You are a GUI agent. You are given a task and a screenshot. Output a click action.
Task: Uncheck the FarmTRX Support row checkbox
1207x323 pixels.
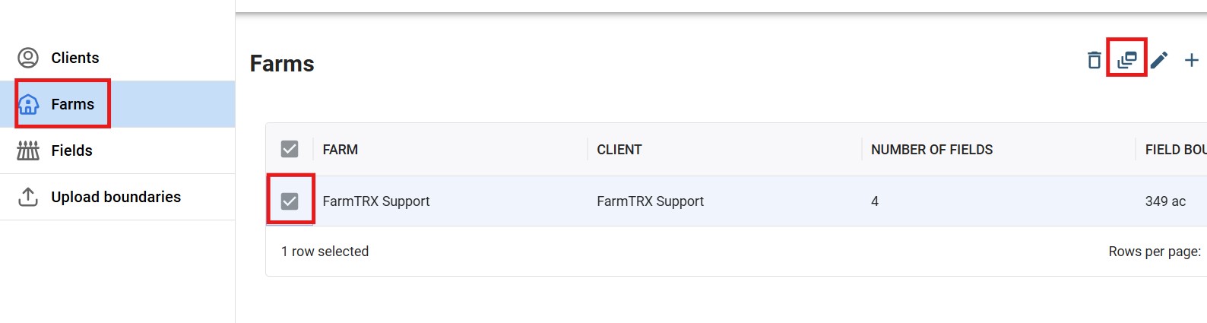290,201
